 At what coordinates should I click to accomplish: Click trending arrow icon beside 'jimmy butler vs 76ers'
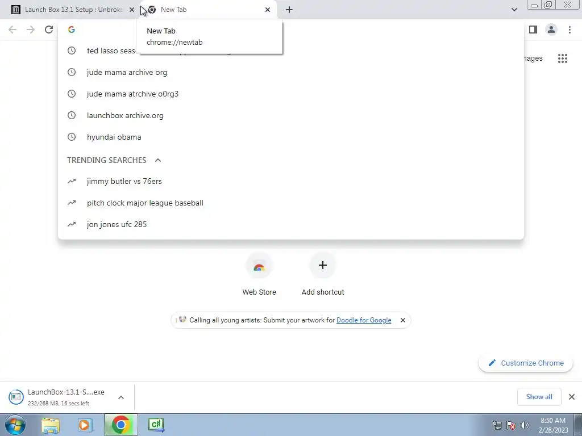(72, 181)
